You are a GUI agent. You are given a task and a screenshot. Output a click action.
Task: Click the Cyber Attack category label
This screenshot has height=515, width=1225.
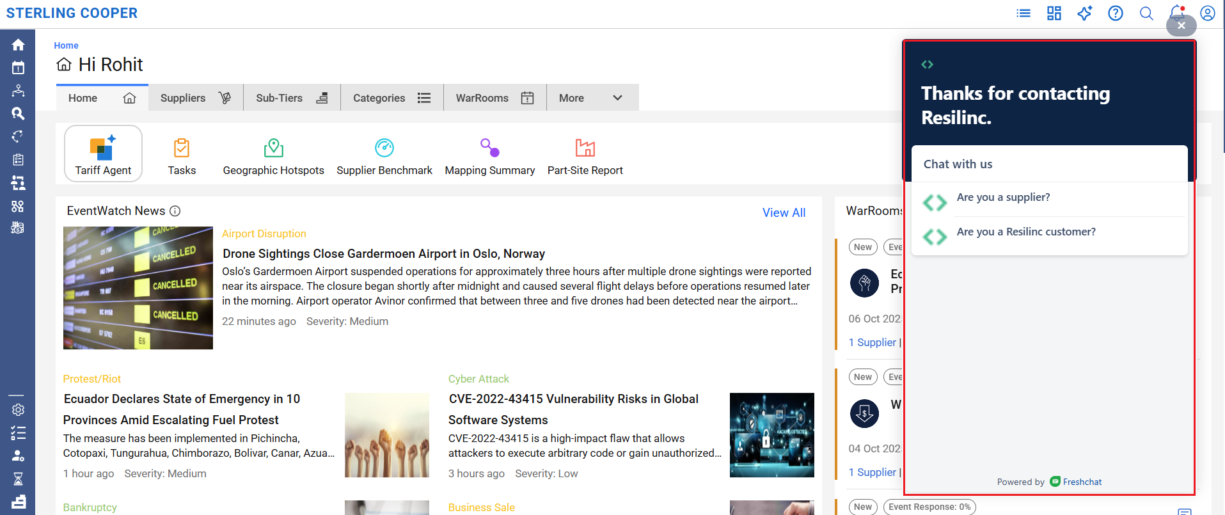(x=478, y=379)
